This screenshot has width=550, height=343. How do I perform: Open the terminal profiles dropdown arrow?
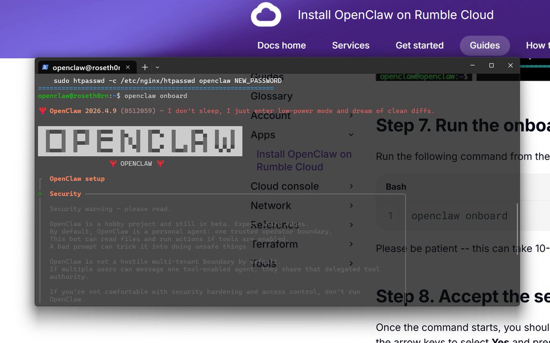157,67
